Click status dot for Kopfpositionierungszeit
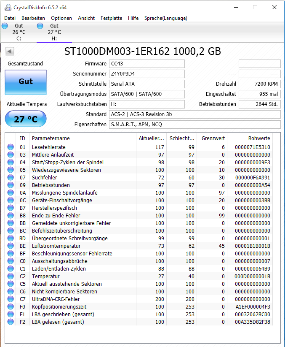The width and height of the screenshot is (285, 347). 11,306
